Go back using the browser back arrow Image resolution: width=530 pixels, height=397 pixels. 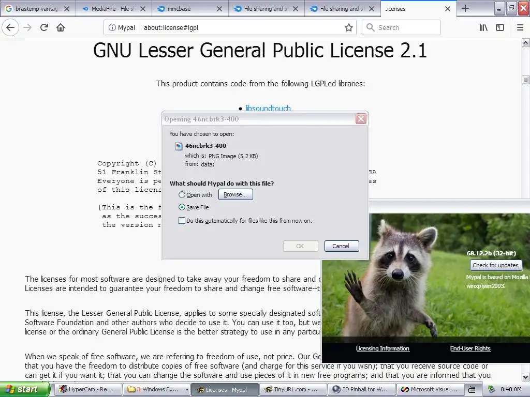[10, 27]
